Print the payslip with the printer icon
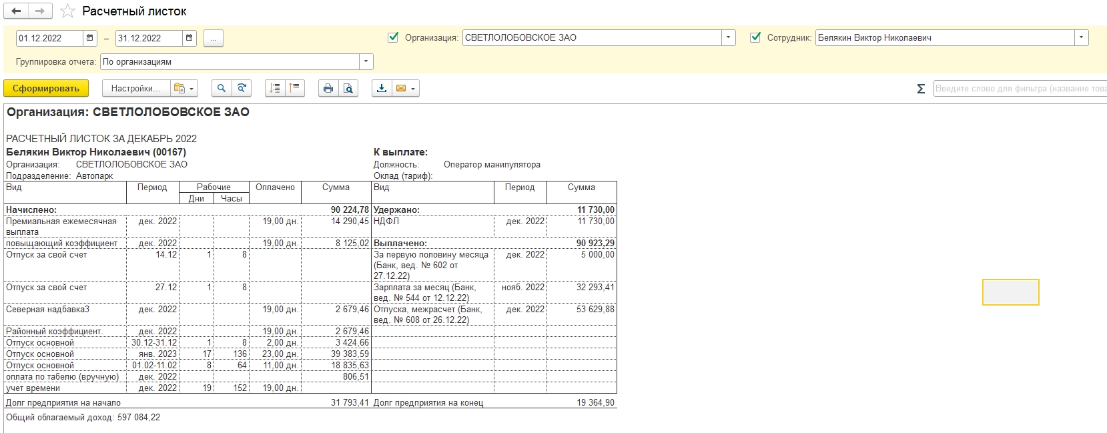The width and height of the screenshot is (1107, 433). [328, 88]
